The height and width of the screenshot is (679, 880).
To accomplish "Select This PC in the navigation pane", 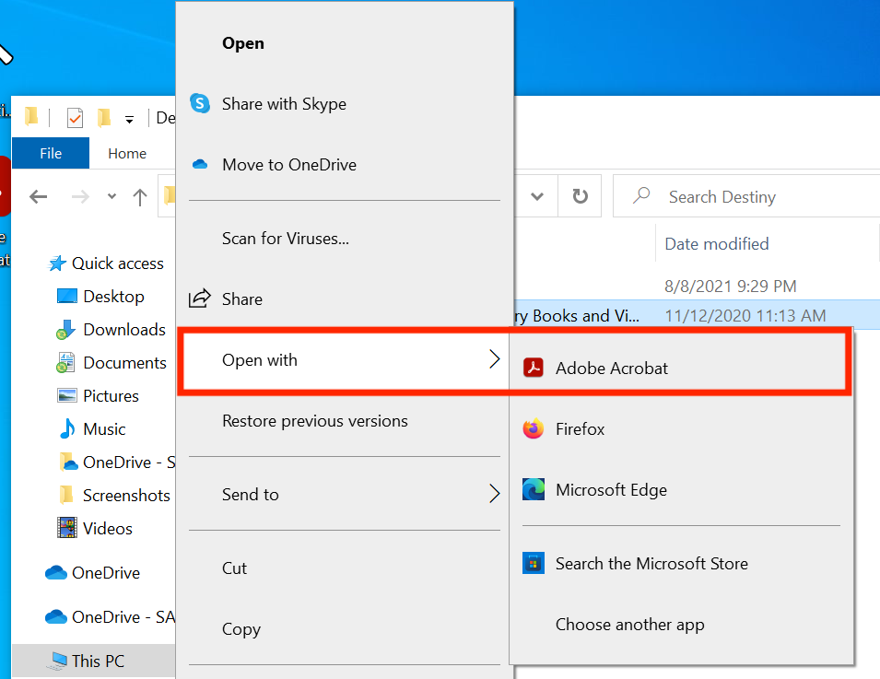I will 93,661.
